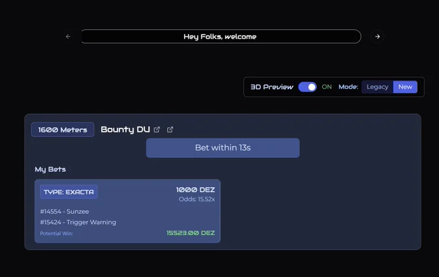Toggle the 3D Preview switch
439x277 pixels.
pyautogui.click(x=307, y=87)
